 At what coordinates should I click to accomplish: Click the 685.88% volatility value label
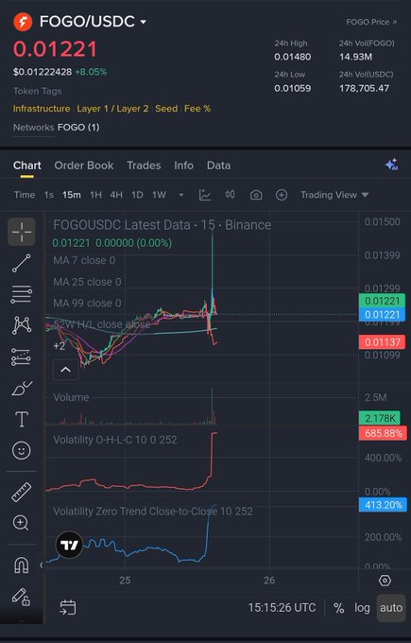coord(383,433)
